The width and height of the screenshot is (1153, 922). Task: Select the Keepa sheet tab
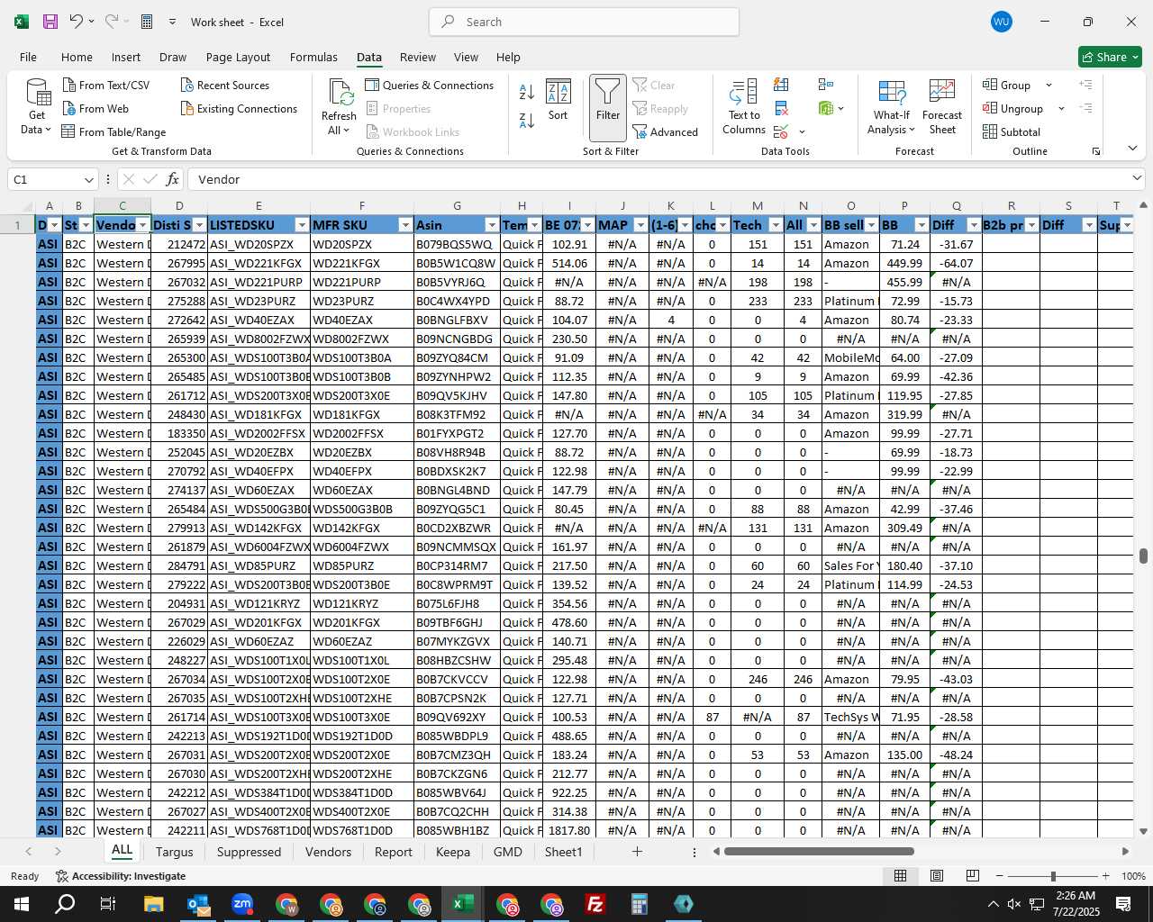(453, 852)
